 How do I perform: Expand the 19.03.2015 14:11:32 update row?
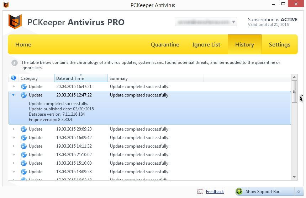tap(14, 146)
